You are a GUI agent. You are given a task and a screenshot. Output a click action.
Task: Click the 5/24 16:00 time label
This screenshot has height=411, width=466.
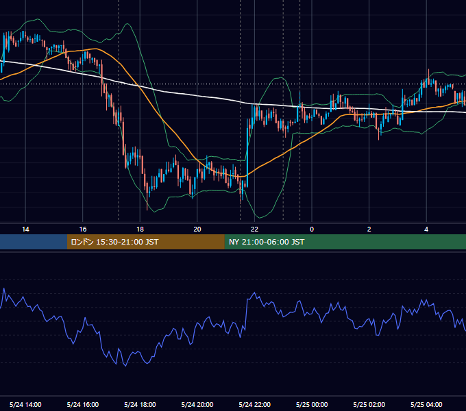pos(83,404)
